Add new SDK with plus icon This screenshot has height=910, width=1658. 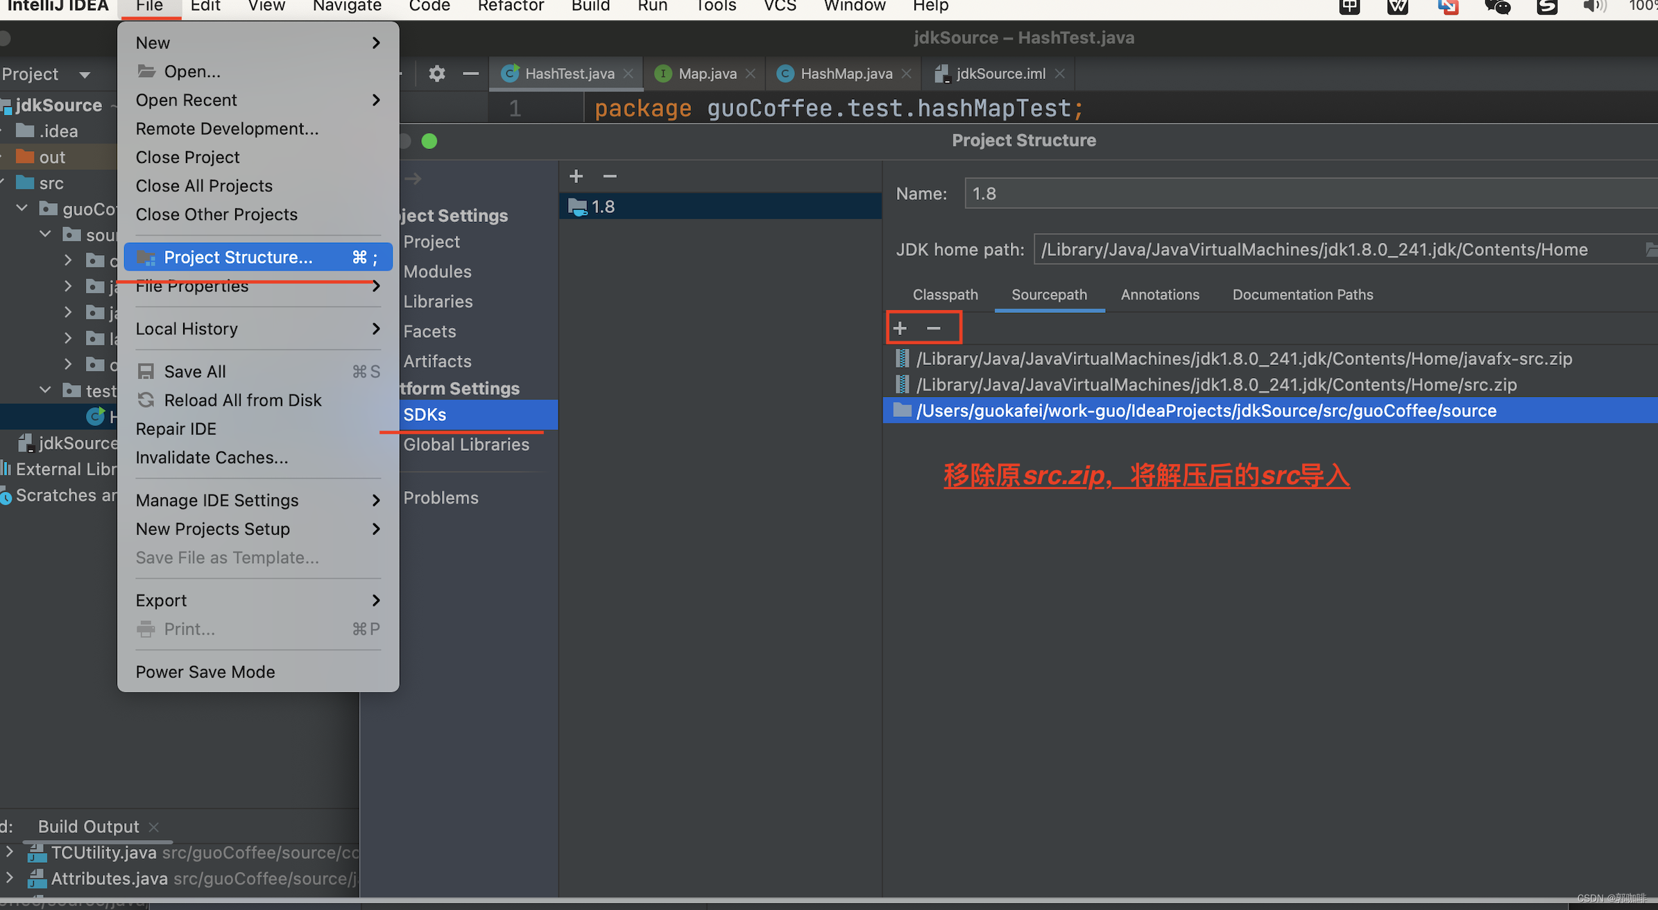pos(576,176)
